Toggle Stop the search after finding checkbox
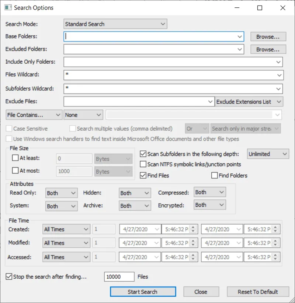295x303 pixels. tap(9, 276)
